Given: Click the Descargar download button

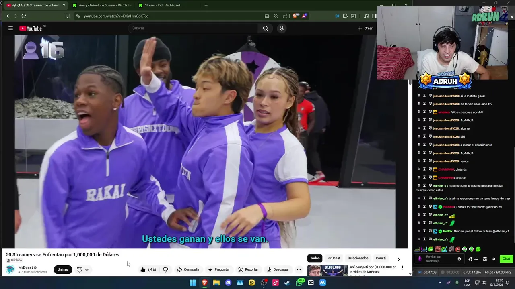Looking at the screenshot, I should tap(278, 269).
